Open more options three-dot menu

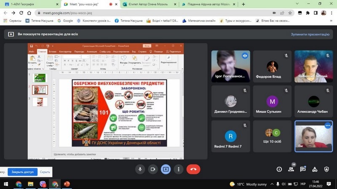178,169
